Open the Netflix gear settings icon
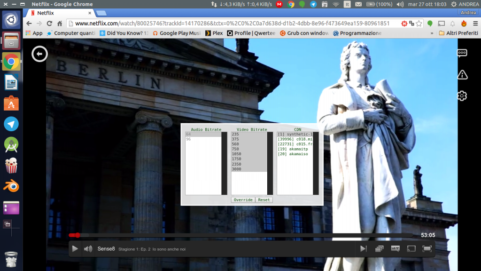Screen dimensions: 481x271 (x=462, y=96)
